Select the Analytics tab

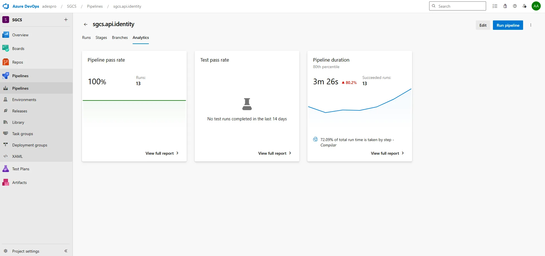(x=141, y=37)
